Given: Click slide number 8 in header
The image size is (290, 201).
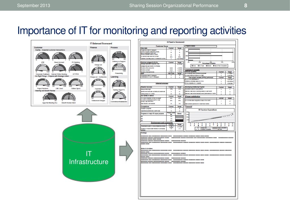Looking at the screenshot, I should [x=245, y=6].
